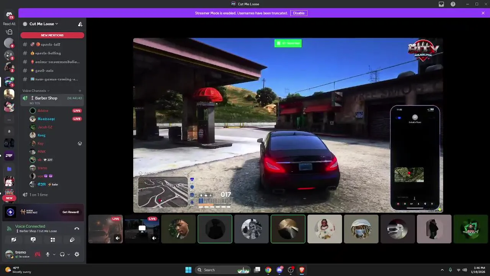
Task: Focus the main GTA stream video
Action: tap(288, 125)
